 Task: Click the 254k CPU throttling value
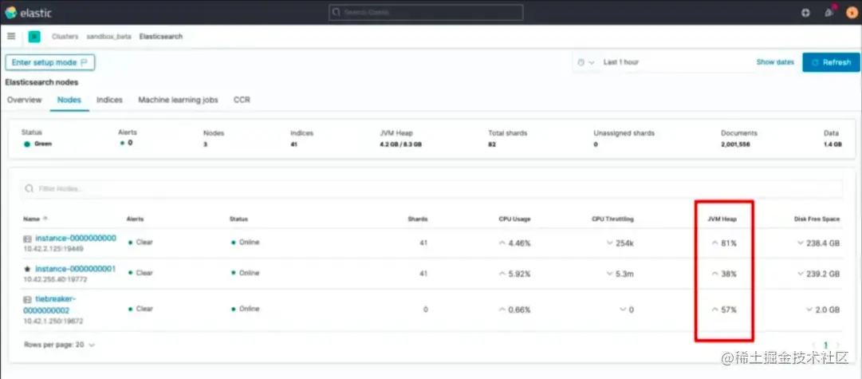coord(624,243)
